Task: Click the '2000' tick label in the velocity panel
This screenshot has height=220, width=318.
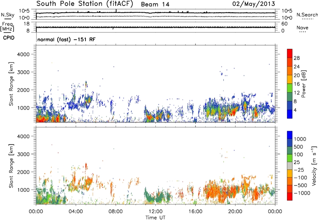Action: pos(23,172)
